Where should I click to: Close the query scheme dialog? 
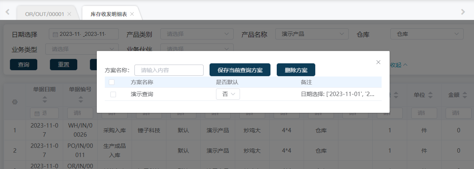tap(378, 62)
